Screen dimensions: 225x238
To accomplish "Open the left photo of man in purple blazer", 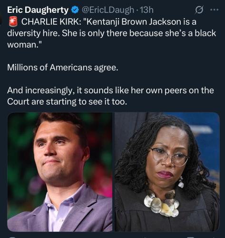I will click(x=60, y=172).
